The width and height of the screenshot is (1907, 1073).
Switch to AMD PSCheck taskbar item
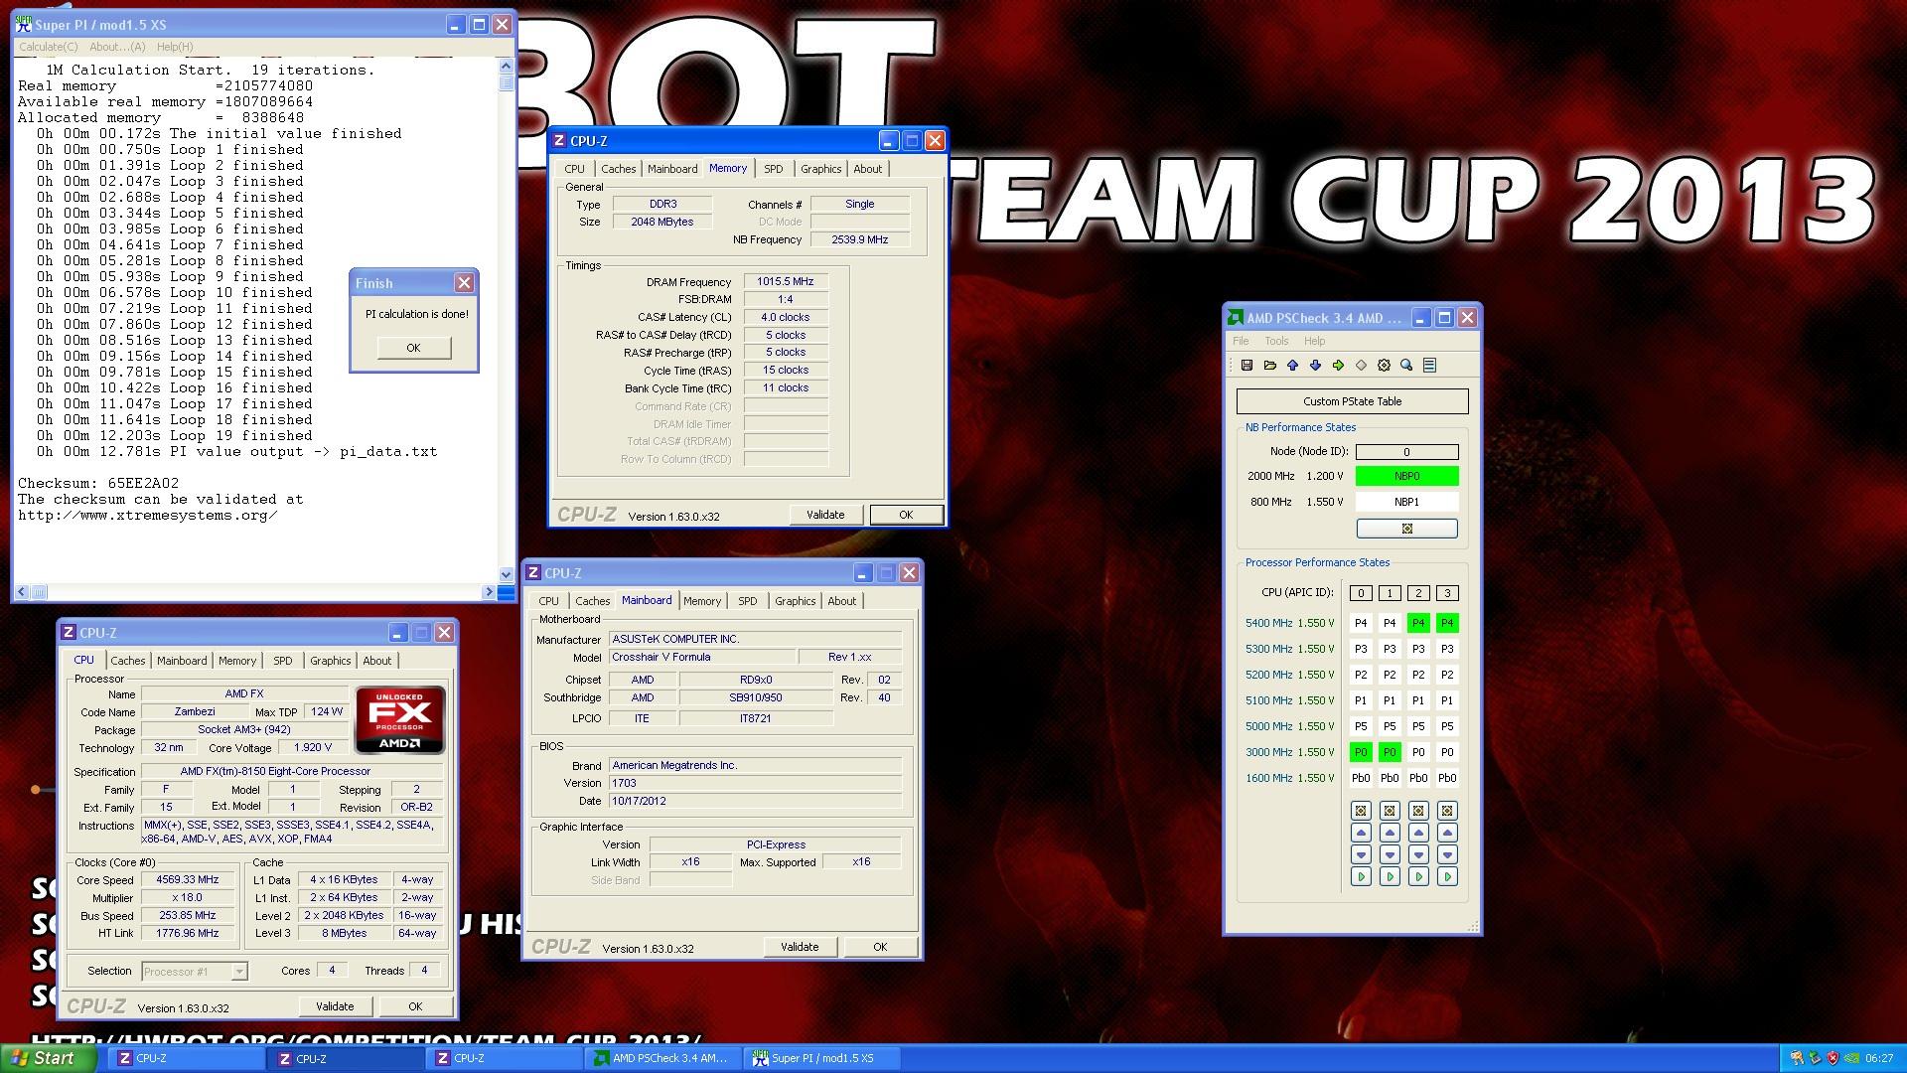pos(661,1058)
